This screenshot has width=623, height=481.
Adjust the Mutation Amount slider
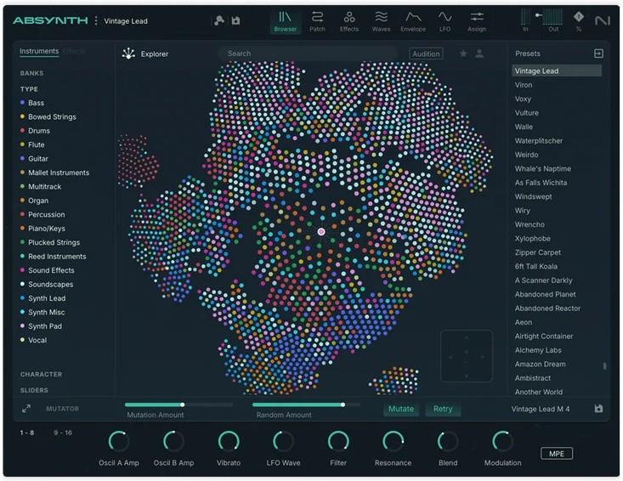(x=178, y=405)
